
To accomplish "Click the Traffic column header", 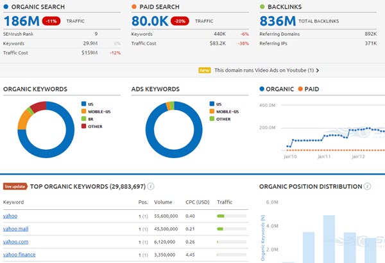I will 225,202.
